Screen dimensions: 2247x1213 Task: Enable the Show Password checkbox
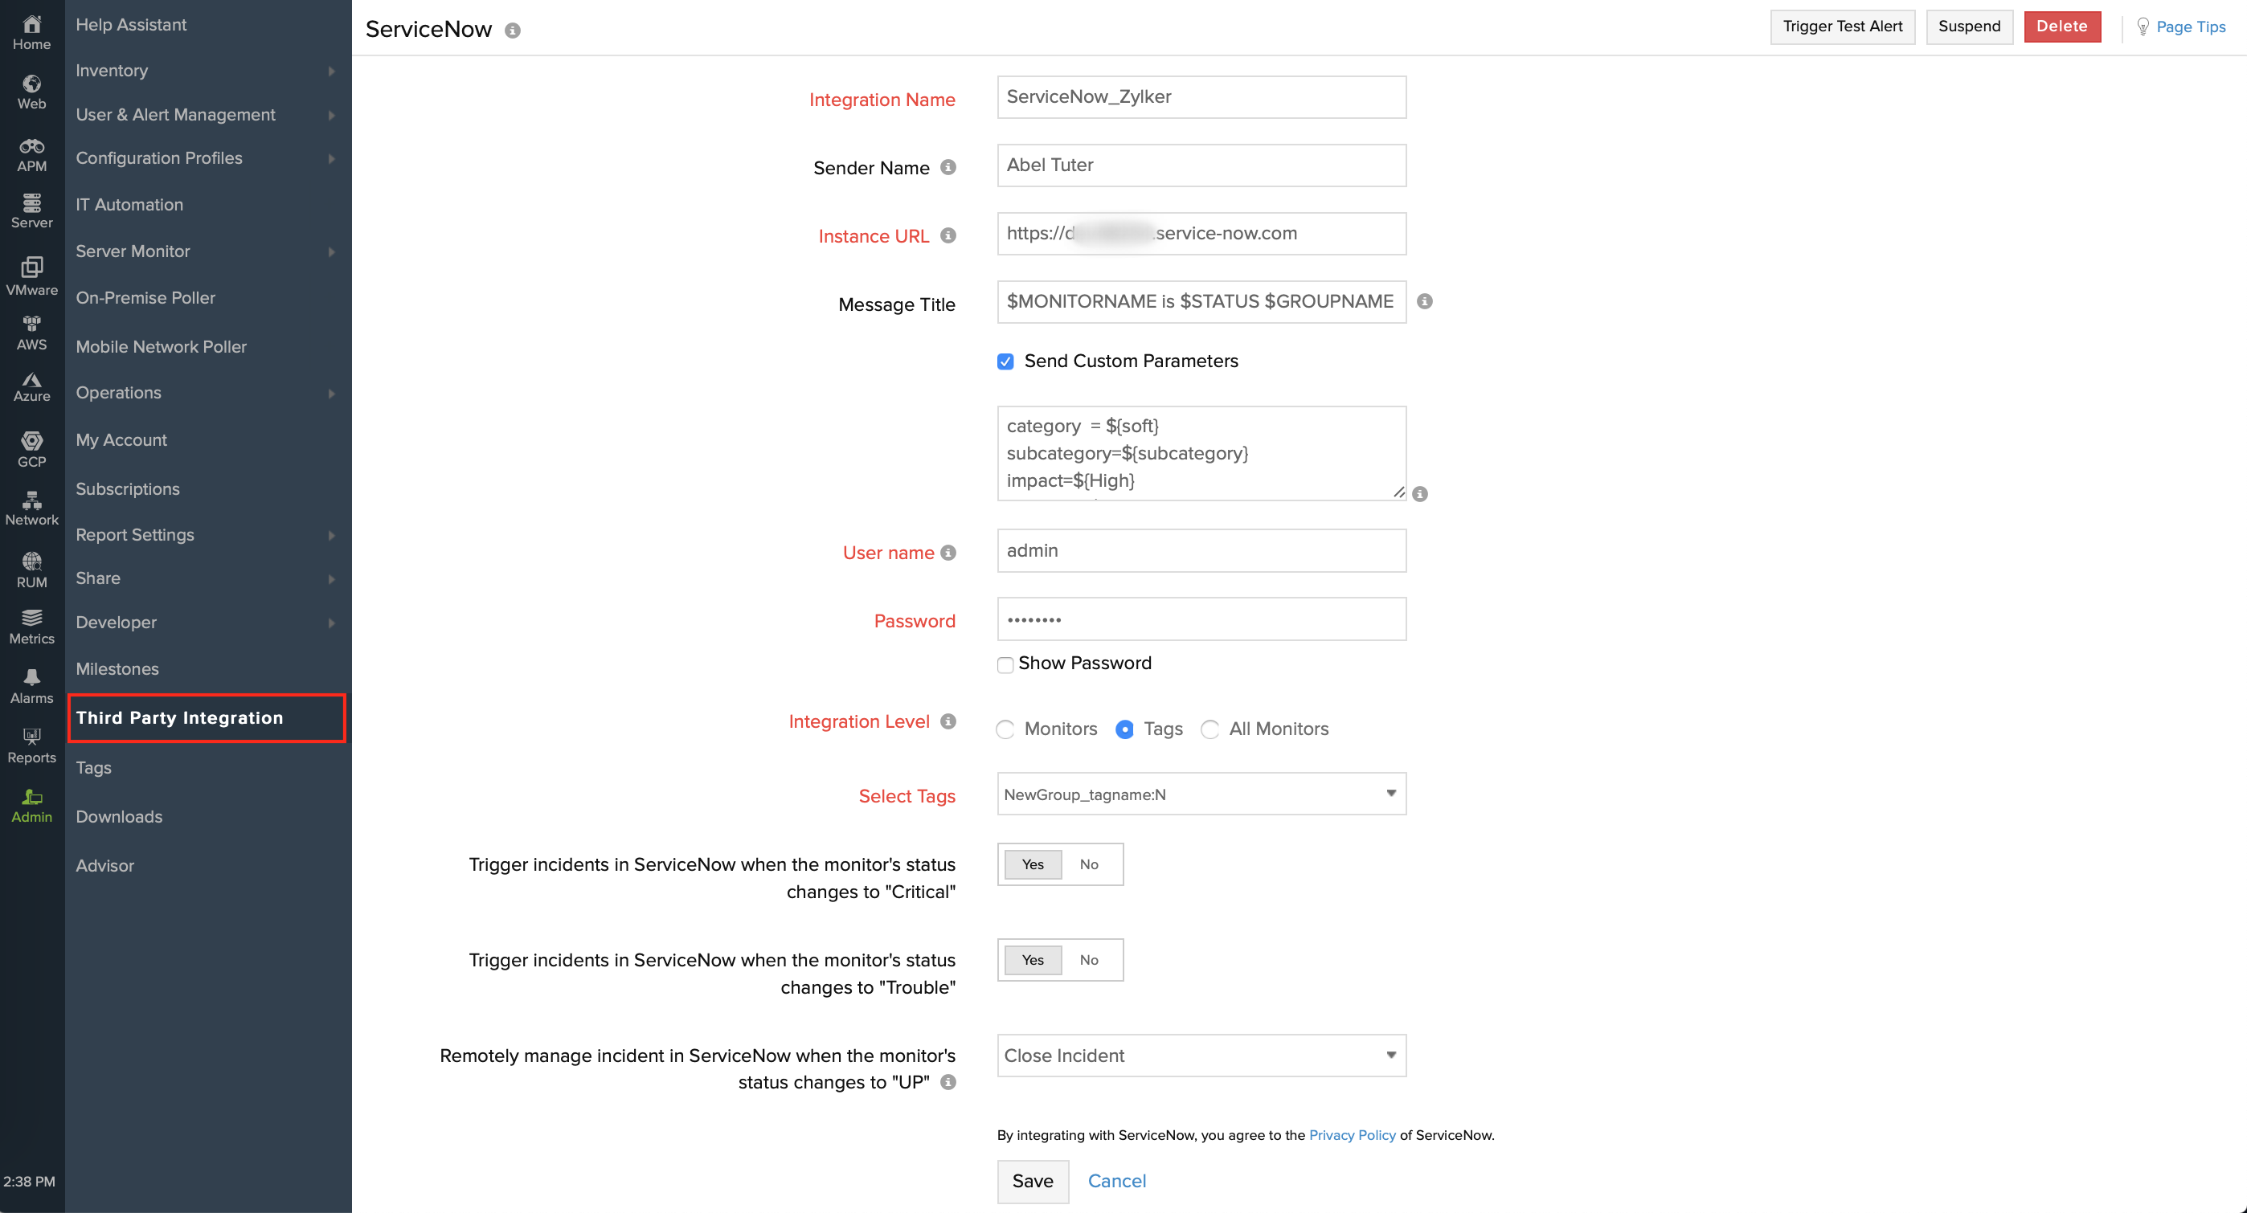point(1005,664)
